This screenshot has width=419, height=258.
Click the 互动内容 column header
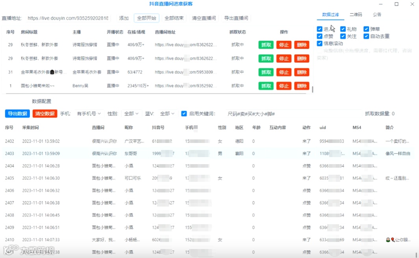[x=278, y=128]
